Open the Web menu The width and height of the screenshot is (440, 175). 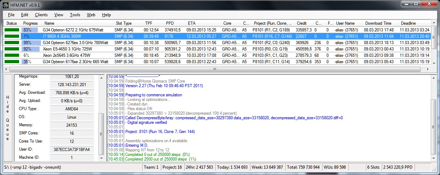tap(91, 15)
